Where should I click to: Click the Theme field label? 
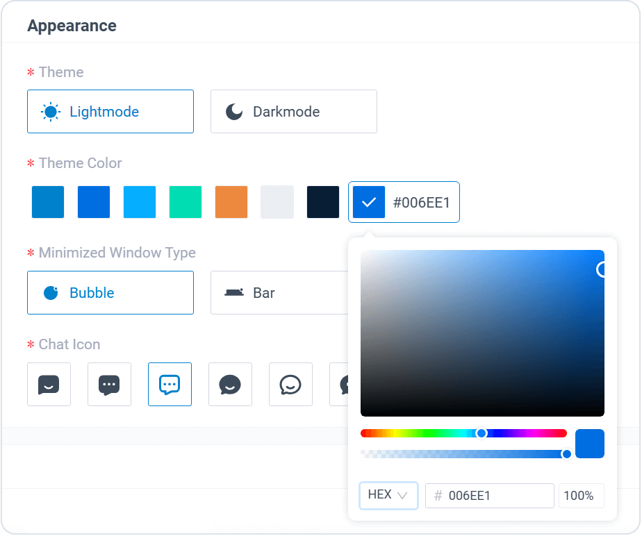click(61, 72)
